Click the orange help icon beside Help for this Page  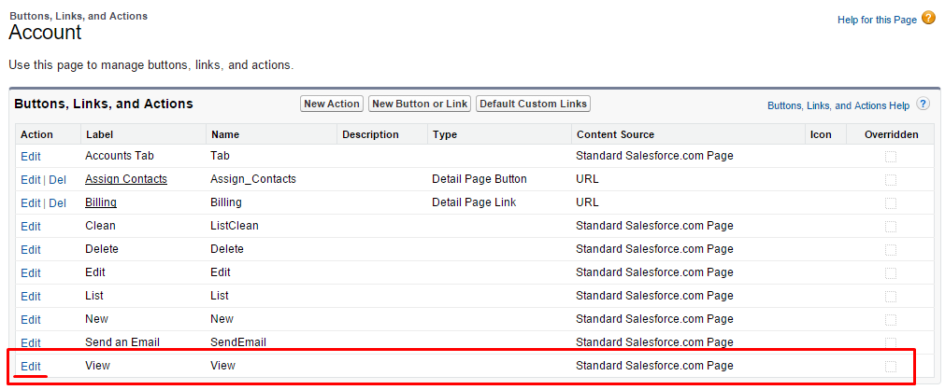[928, 18]
